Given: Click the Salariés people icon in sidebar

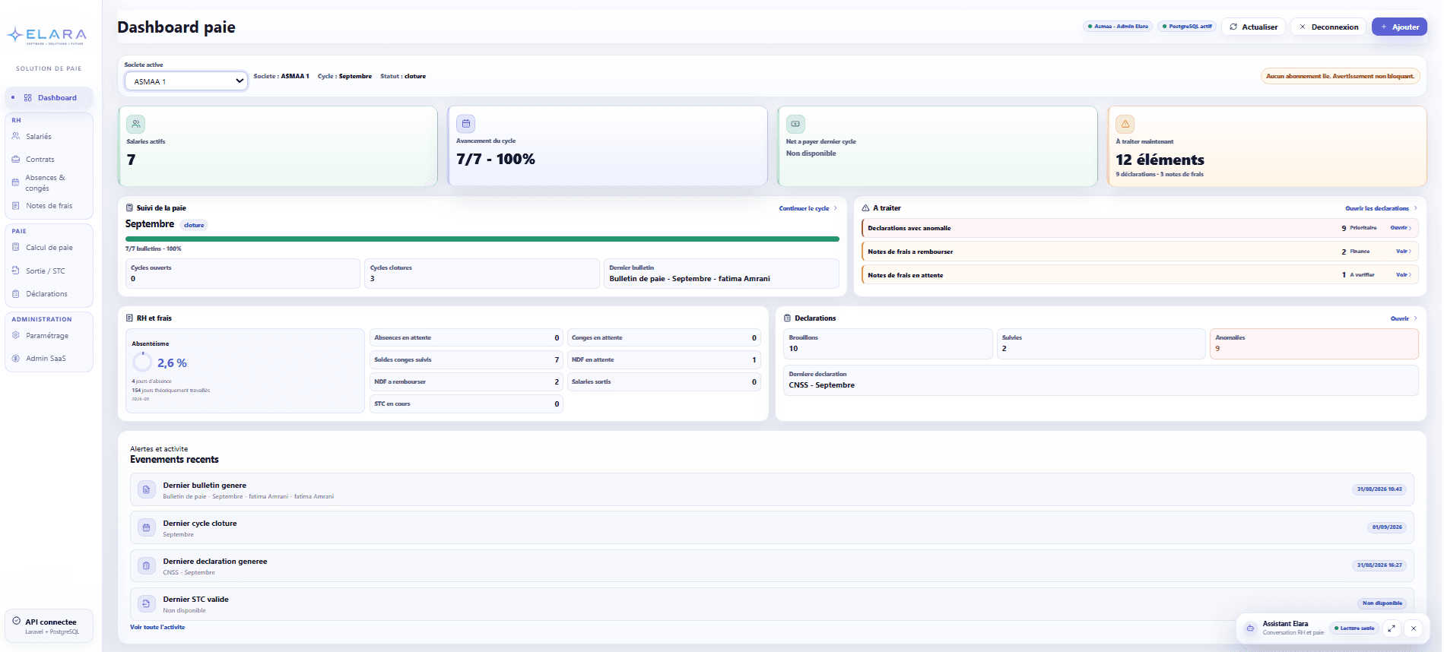Looking at the screenshot, I should (x=16, y=137).
